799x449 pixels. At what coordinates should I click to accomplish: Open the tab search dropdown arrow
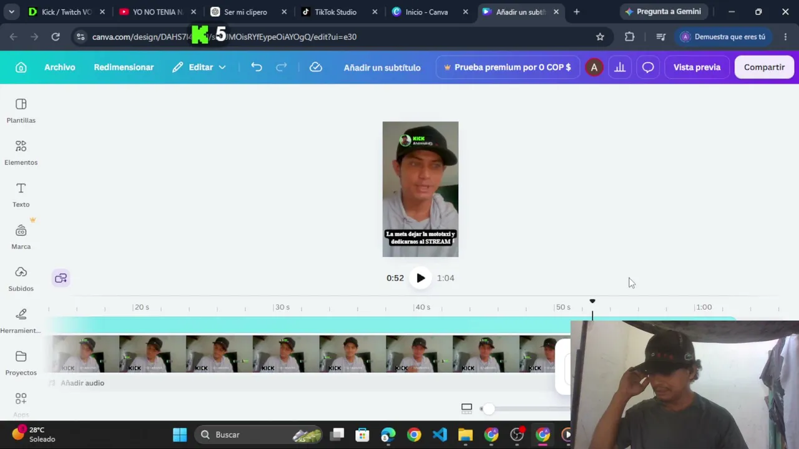click(x=11, y=12)
